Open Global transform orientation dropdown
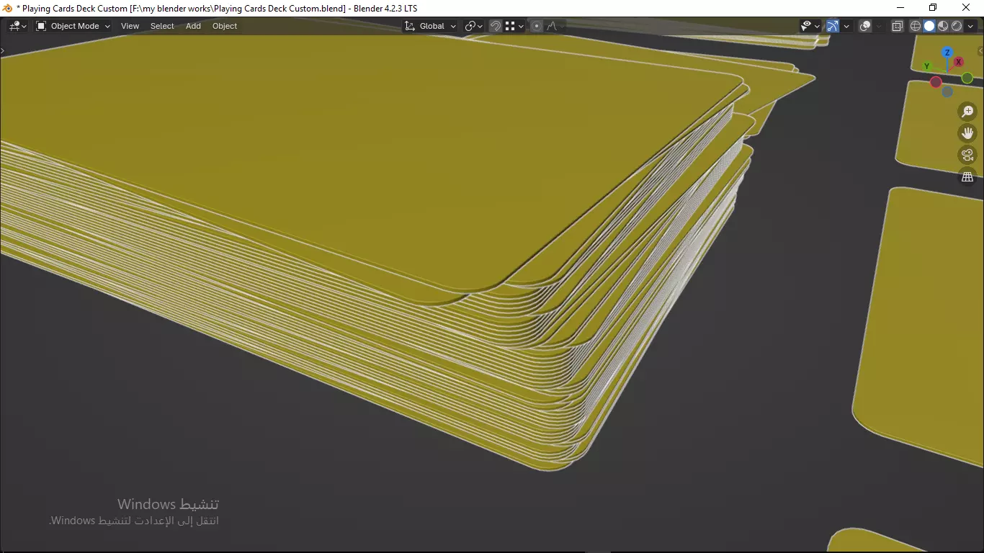Viewport: 984px width, 553px height. 430,26
